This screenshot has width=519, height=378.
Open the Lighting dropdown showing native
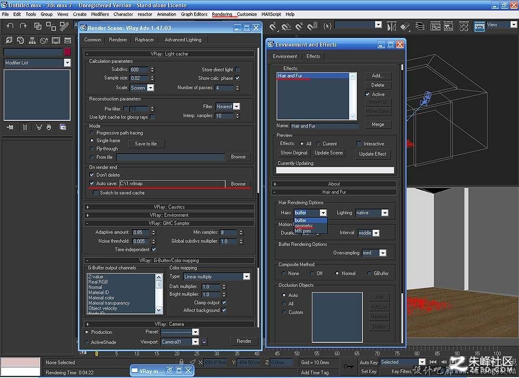(x=385, y=213)
